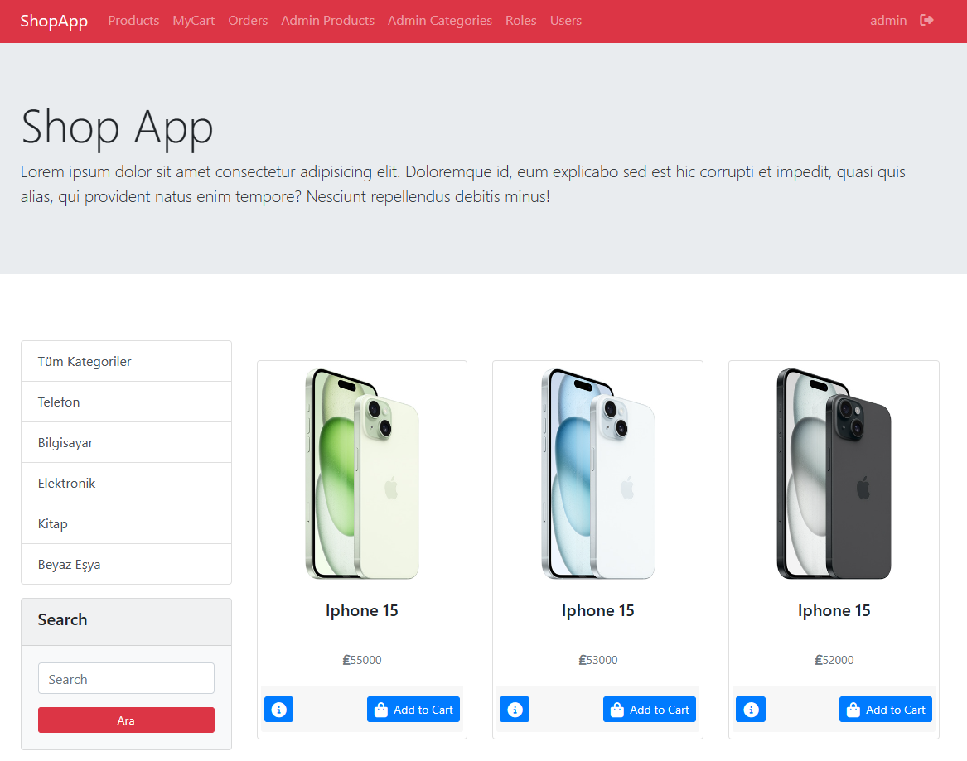Viewport: 967px width, 761px height.
Task: Click the red Ara search button
Action: 127,720
